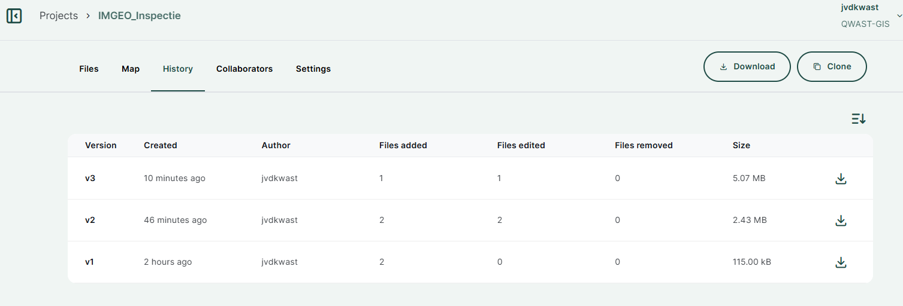Collapse the sidebar panel icon
The height and width of the screenshot is (306, 903).
point(14,16)
